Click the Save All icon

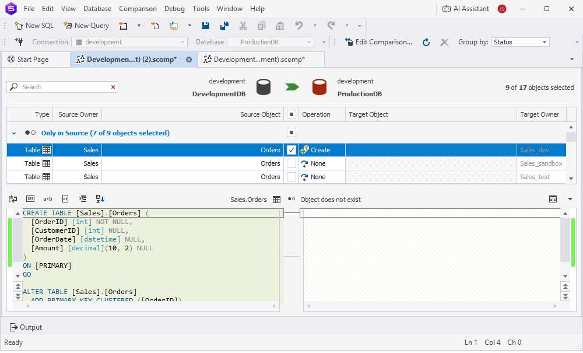click(x=224, y=26)
